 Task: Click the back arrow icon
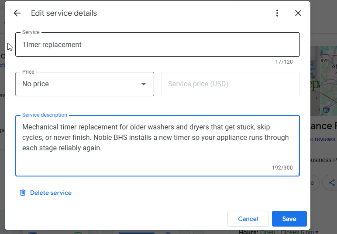click(17, 13)
